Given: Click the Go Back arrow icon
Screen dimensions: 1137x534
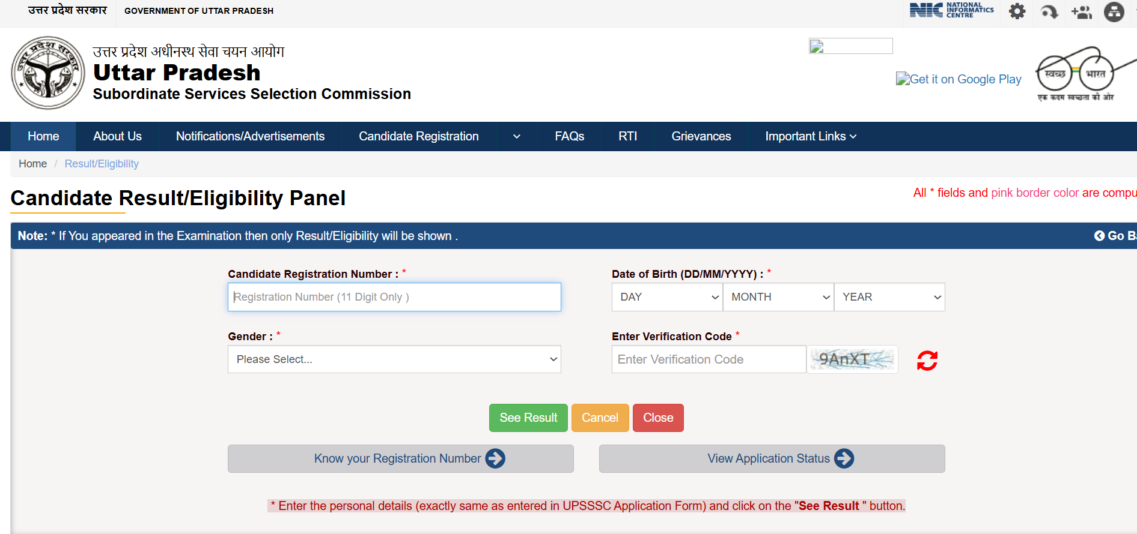Looking at the screenshot, I should coord(1099,236).
